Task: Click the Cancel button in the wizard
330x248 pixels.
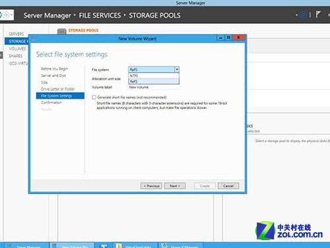Action: click(x=228, y=186)
